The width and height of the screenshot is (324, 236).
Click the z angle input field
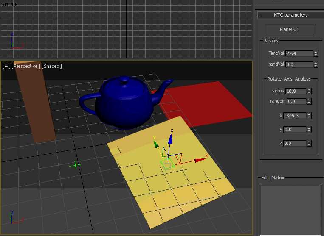[295, 143]
